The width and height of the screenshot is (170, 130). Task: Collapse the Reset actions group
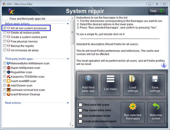point(68,103)
